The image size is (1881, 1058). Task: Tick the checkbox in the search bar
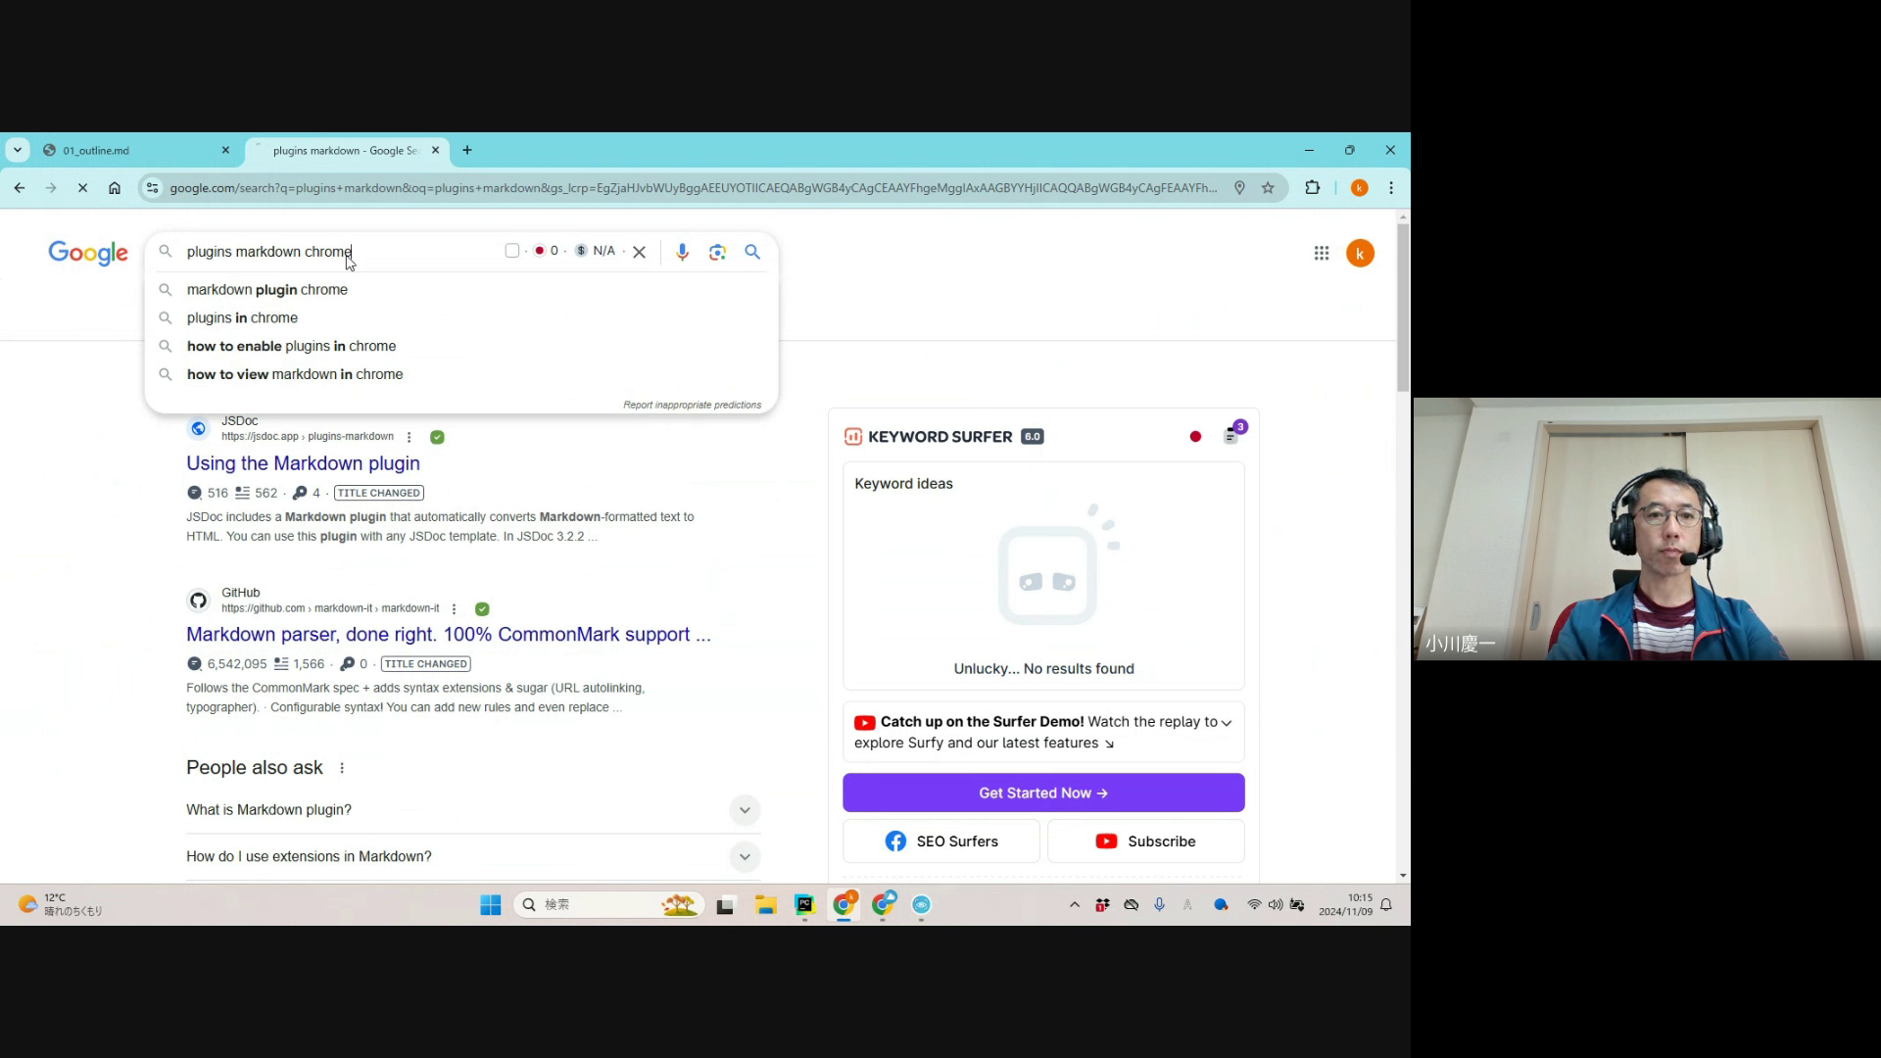511,251
